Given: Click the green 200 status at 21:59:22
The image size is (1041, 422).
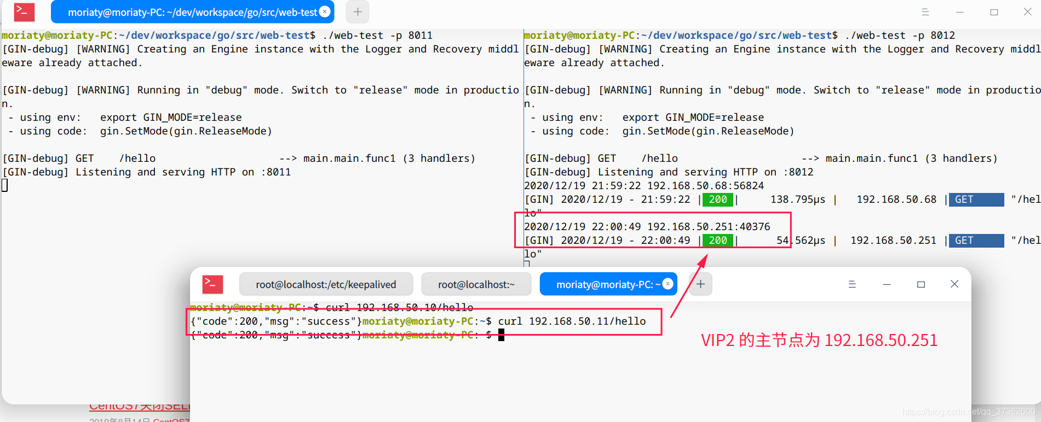Looking at the screenshot, I should point(718,200).
